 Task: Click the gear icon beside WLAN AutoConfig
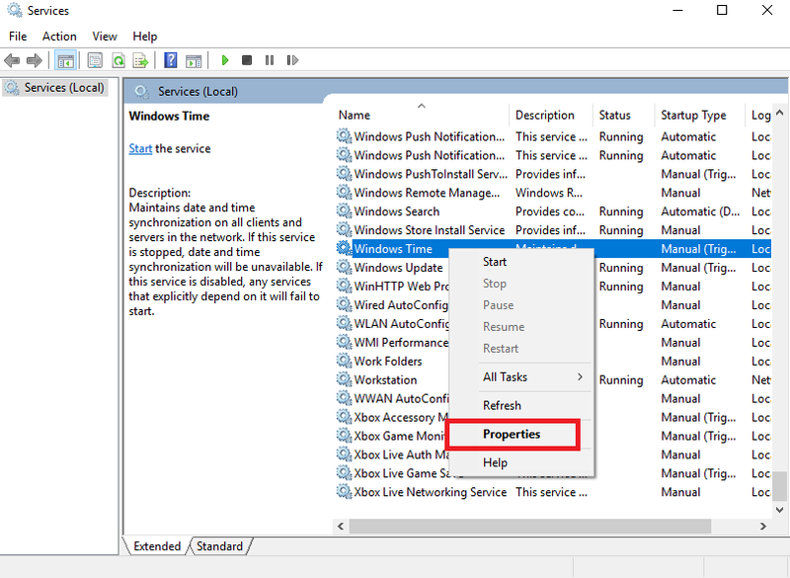point(344,323)
